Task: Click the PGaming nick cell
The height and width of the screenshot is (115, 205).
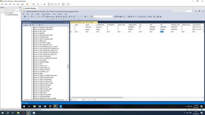Action: [x=88, y=27]
